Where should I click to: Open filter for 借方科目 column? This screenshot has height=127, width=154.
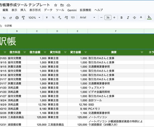(24, 52)
